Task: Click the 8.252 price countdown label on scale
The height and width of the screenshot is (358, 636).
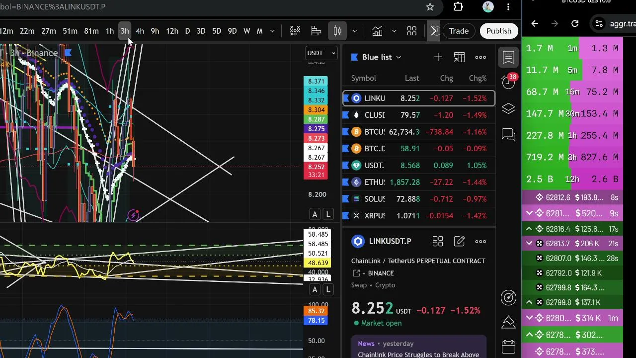Action: pos(316,171)
